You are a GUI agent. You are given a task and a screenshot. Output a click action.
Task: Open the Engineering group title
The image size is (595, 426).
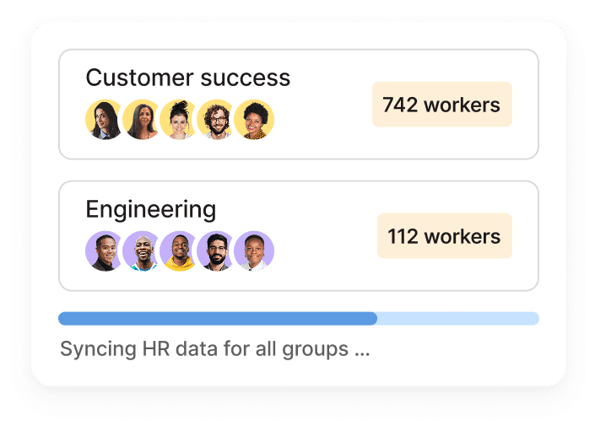click(151, 209)
